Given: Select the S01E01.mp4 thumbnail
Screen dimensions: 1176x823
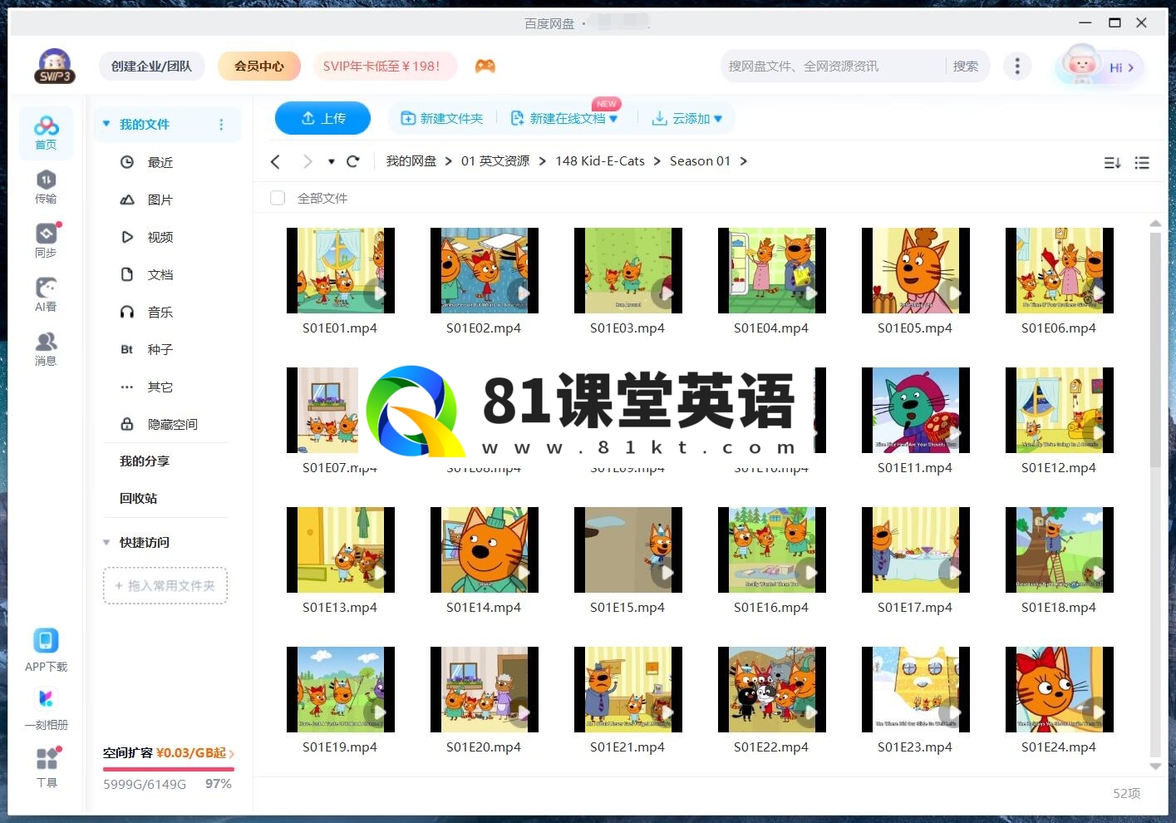Looking at the screenshot, I should click(341, 270).
